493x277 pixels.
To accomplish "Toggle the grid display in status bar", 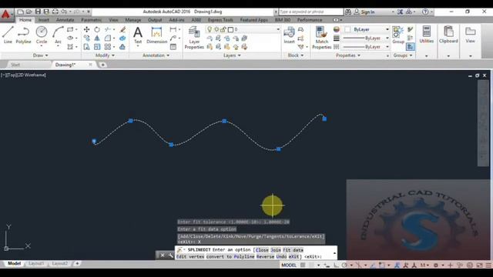I will [303, 265].
